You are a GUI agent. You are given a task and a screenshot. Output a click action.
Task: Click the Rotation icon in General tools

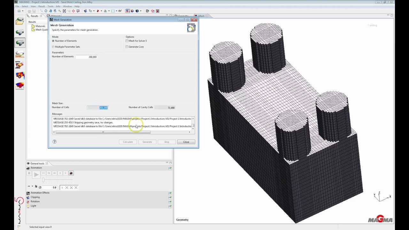point(28,202)
